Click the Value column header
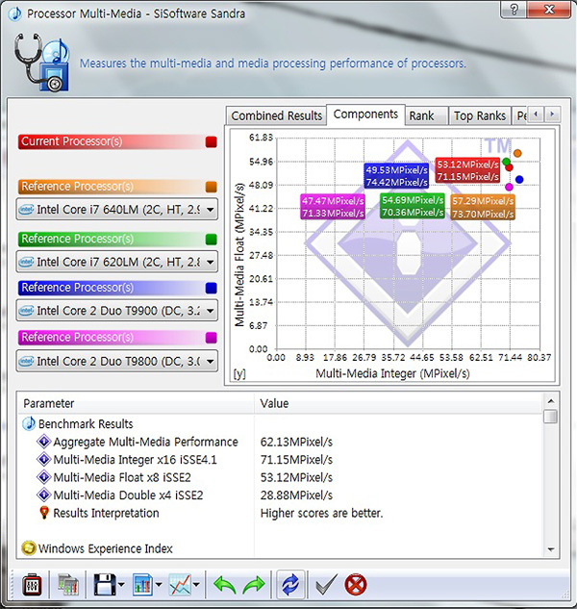 (398, 403)
